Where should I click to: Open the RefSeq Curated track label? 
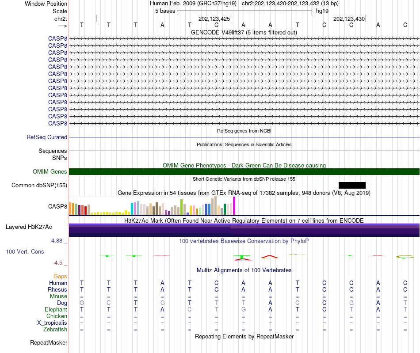pos(47,137)
